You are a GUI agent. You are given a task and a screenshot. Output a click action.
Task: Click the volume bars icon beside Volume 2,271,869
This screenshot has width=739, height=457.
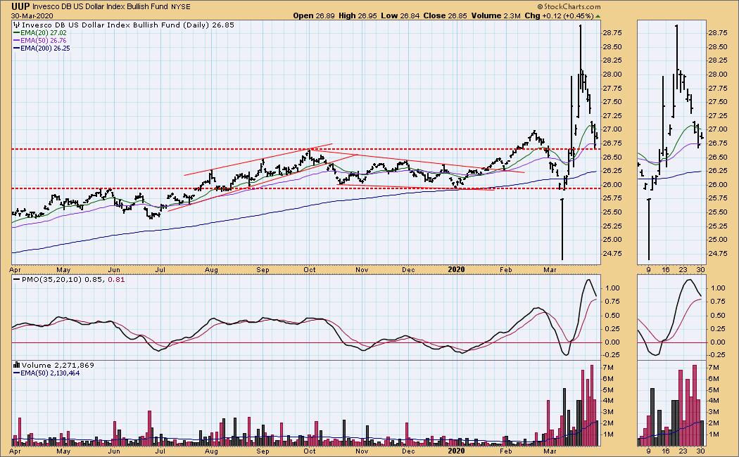pyautogui.click(x=16, y=365)
